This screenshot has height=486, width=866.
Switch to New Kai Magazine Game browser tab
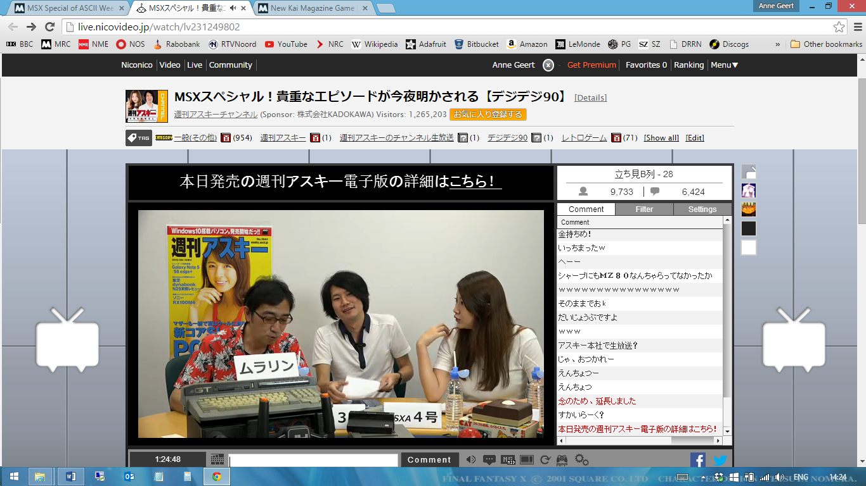[312, 9]
